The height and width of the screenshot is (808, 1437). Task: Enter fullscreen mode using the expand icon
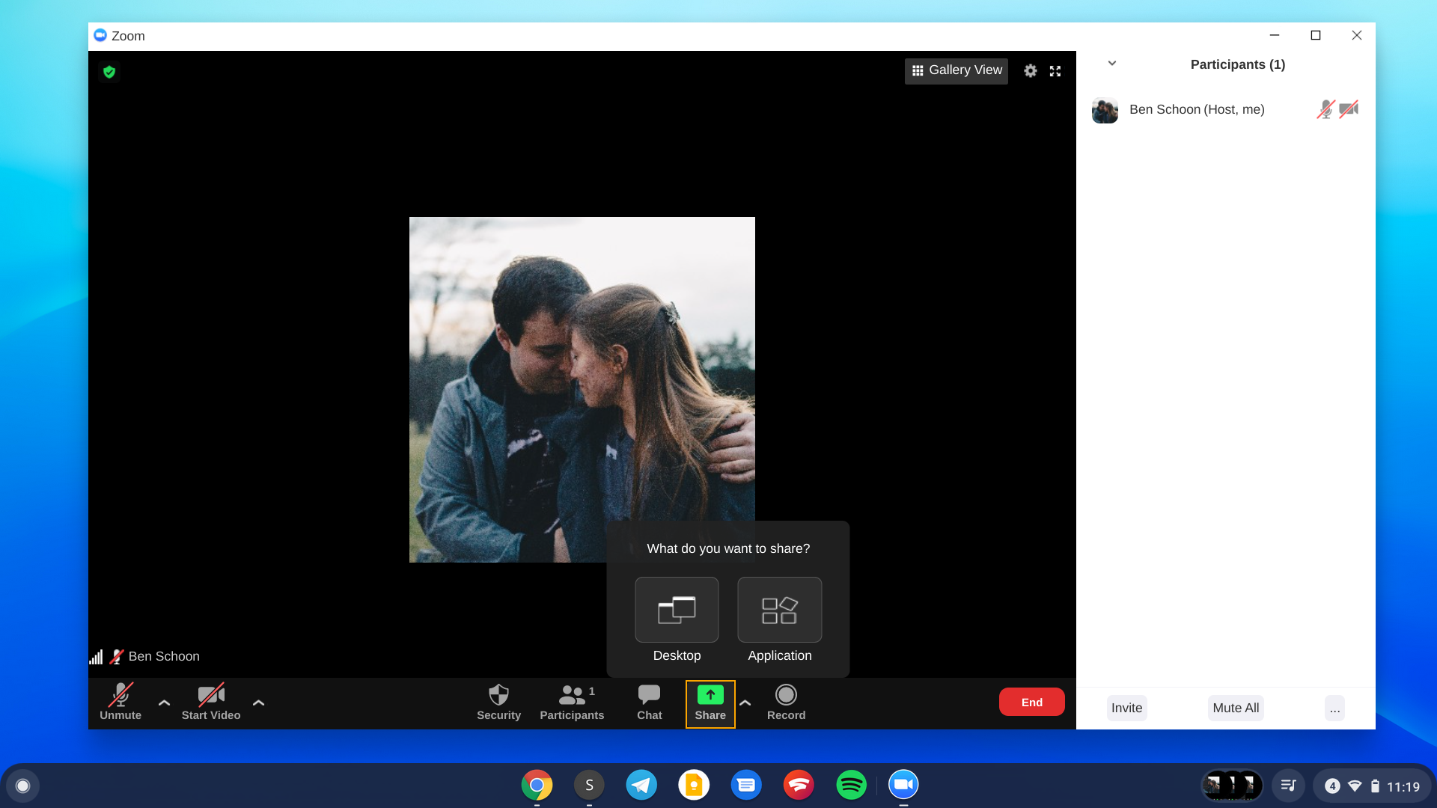coord(1055,71)
